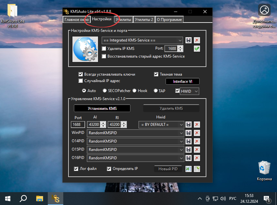
Task: Uncheck the Темная тема checkbox
Action: 156,74
